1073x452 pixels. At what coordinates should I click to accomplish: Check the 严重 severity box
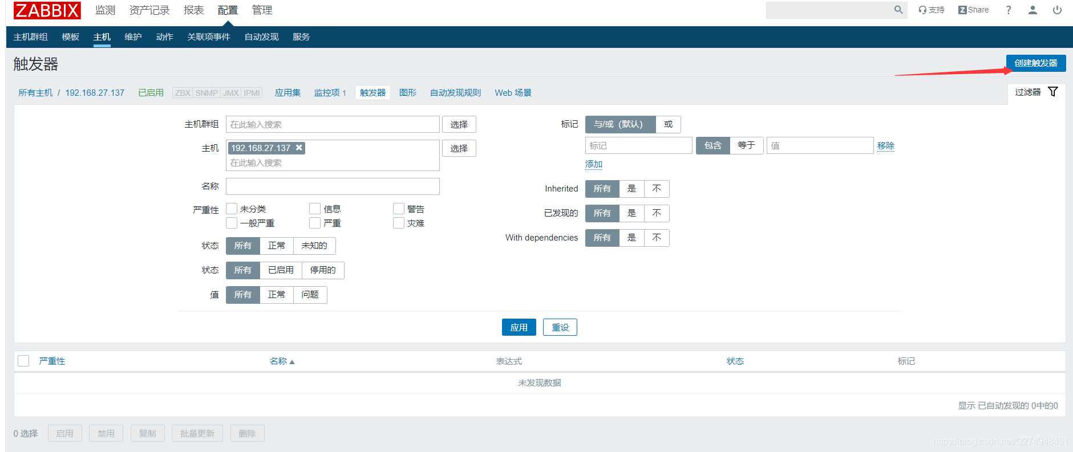coord(315,223)
